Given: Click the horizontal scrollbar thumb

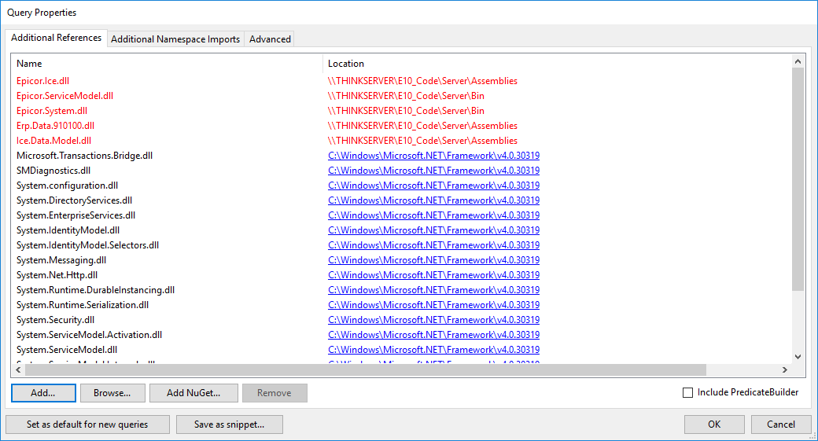Looking at the screenshot, I should [365, 369].
